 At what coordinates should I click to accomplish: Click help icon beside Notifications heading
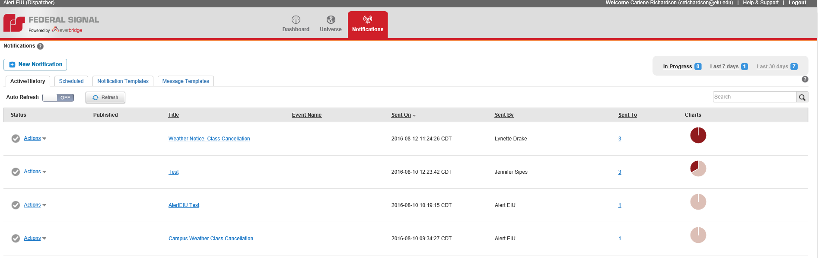coord(40,46)
